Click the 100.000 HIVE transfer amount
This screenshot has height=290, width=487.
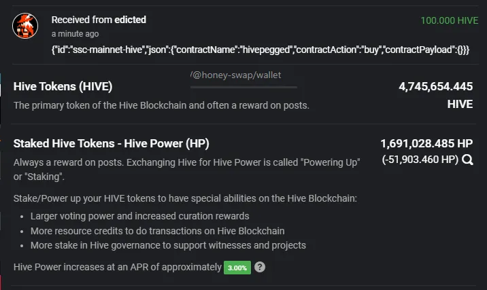tap(449, 20)
